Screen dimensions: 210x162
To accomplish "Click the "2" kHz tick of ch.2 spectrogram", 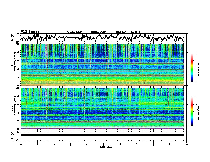I will (x=18, y=121).
